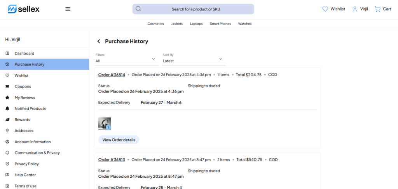The image size is (398, 189).
Task: Click View Order details button
Action: [x=119, y=140]
